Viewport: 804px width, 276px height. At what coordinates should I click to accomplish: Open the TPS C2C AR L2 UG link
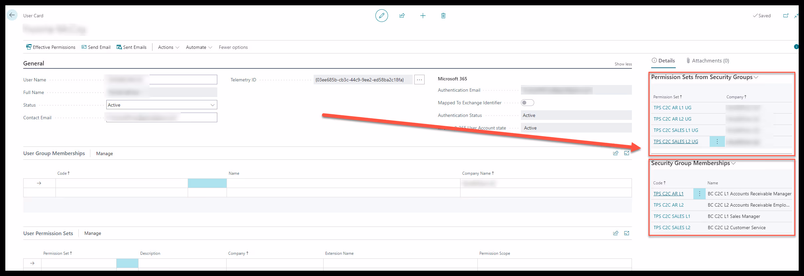tap(672, 119)
